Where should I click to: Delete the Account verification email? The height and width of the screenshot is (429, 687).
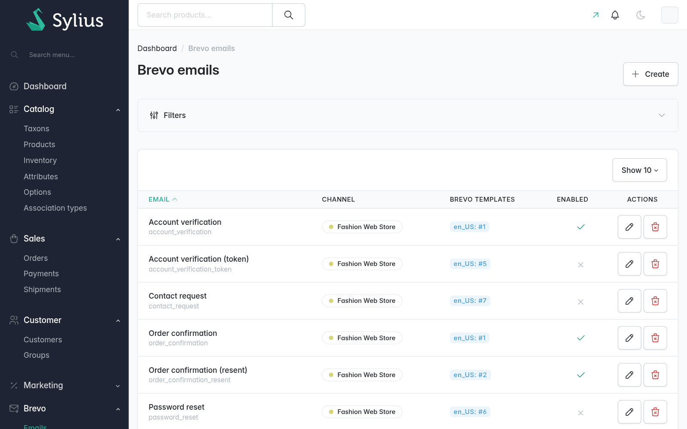point(655,227)
